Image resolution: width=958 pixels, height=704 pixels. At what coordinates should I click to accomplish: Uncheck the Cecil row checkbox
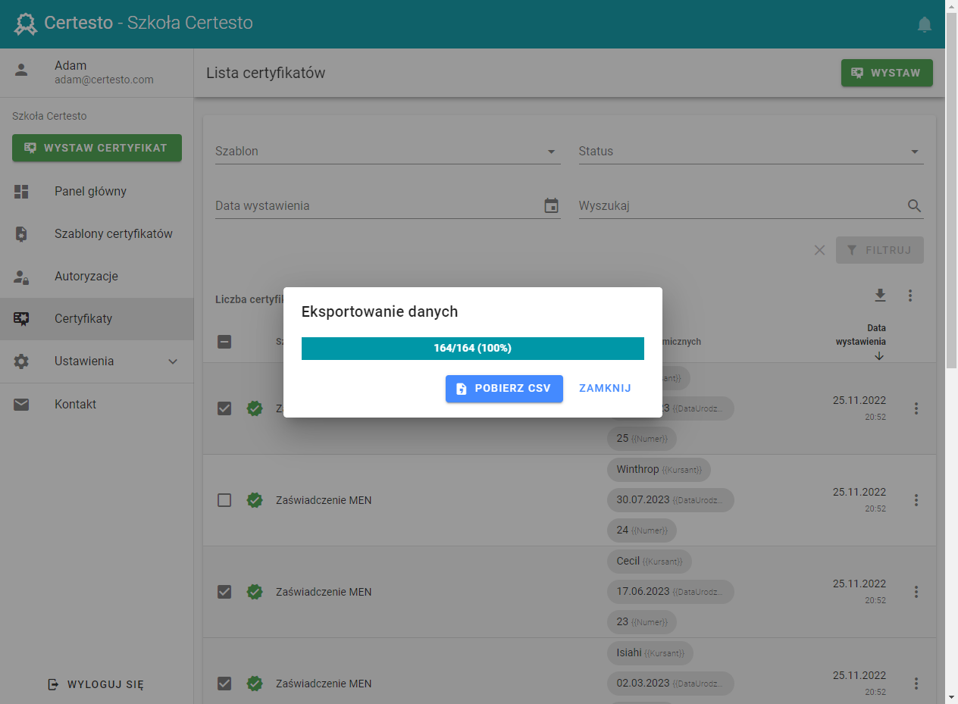(x=224, y=592)
